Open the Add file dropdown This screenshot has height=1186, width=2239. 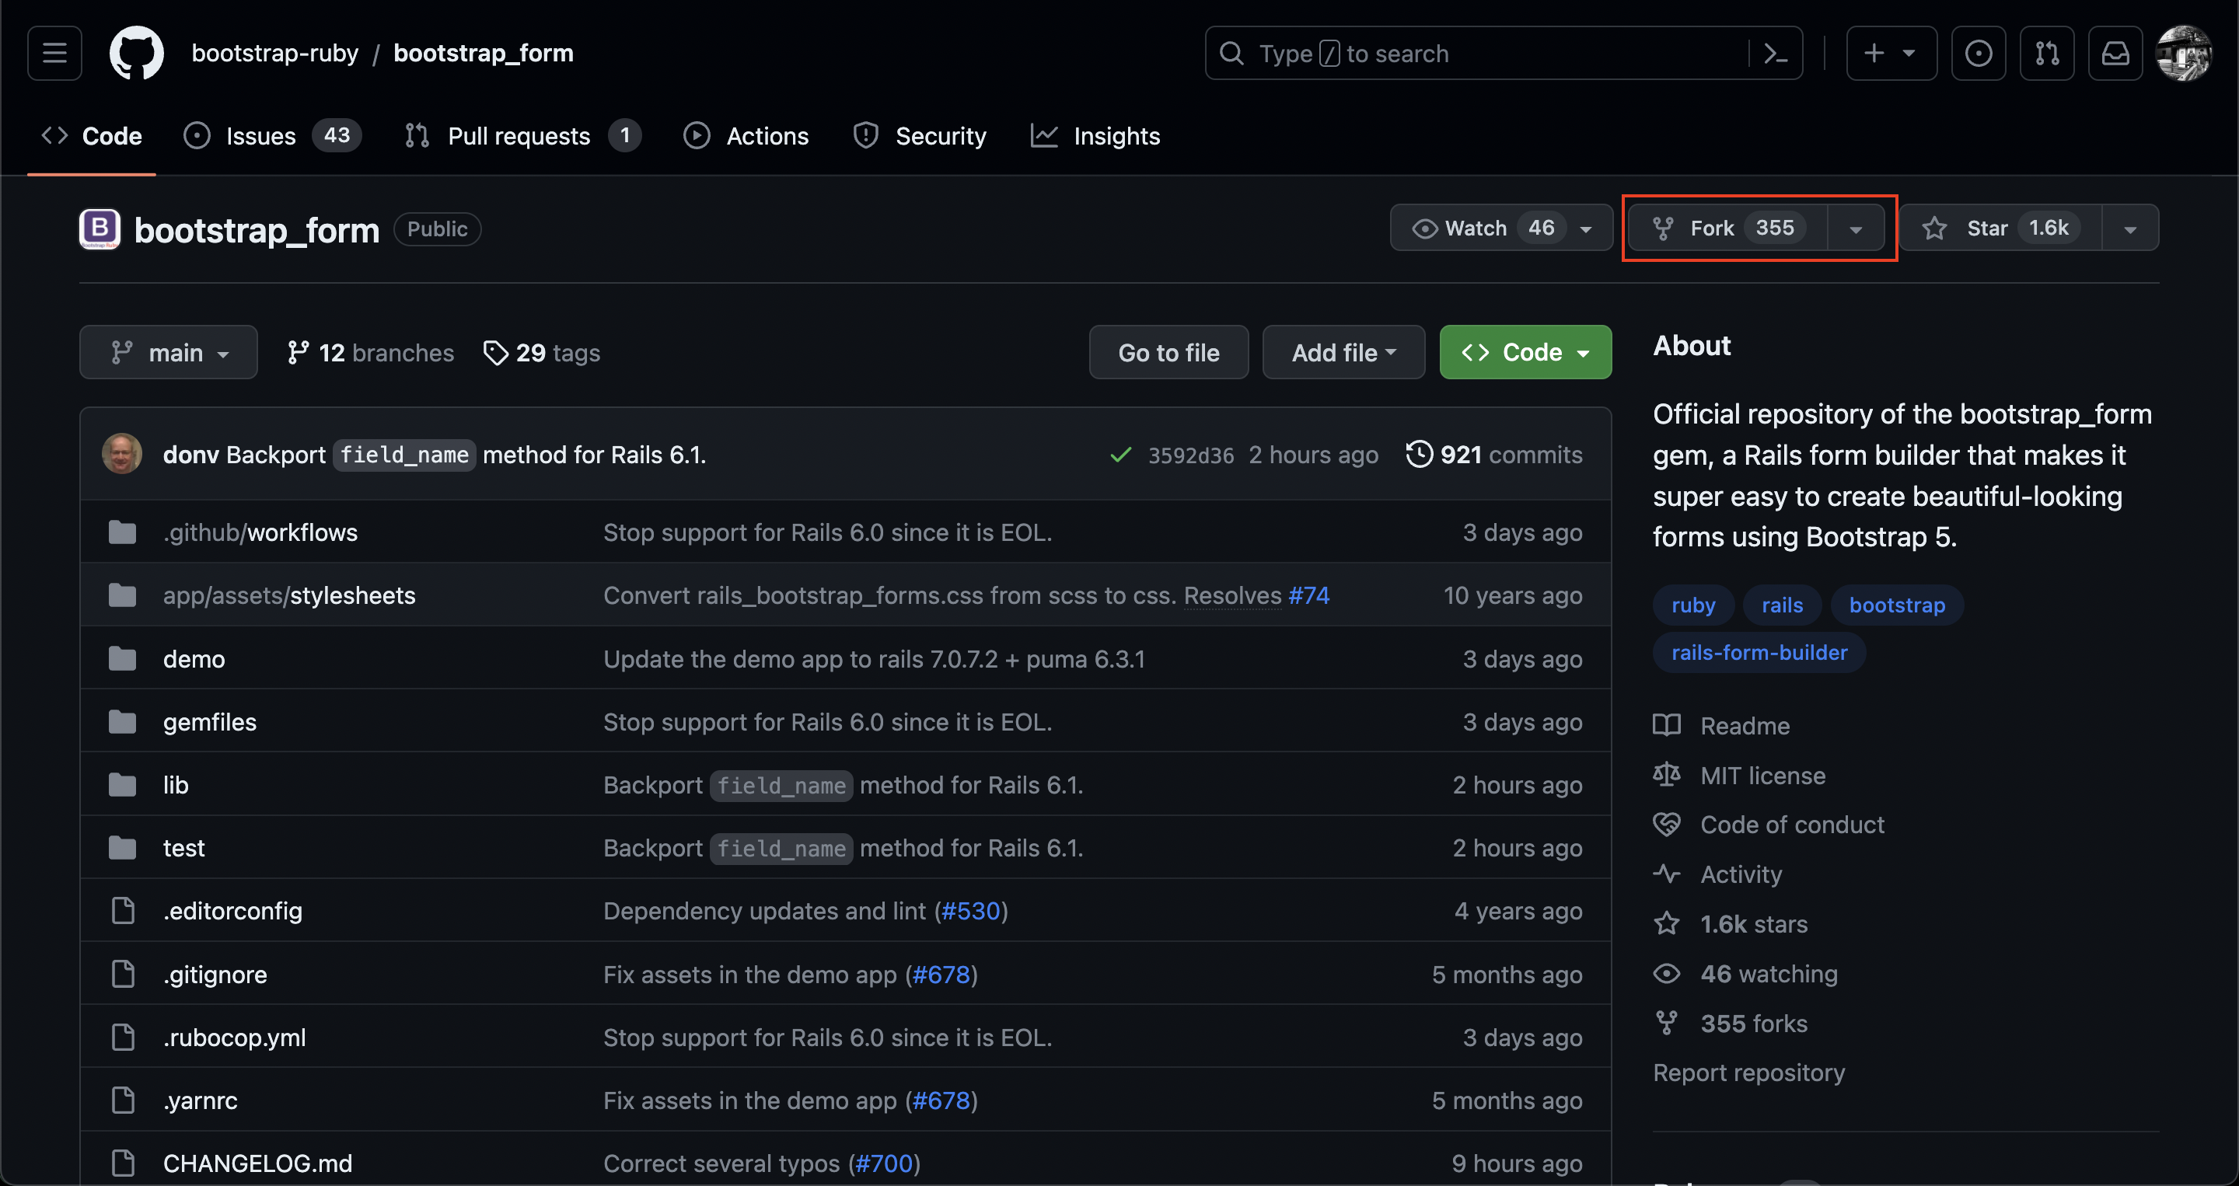pyautogui.click(x=1343, y=353)
